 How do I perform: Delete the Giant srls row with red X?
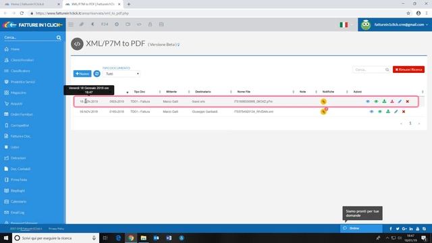pos(408,101)
